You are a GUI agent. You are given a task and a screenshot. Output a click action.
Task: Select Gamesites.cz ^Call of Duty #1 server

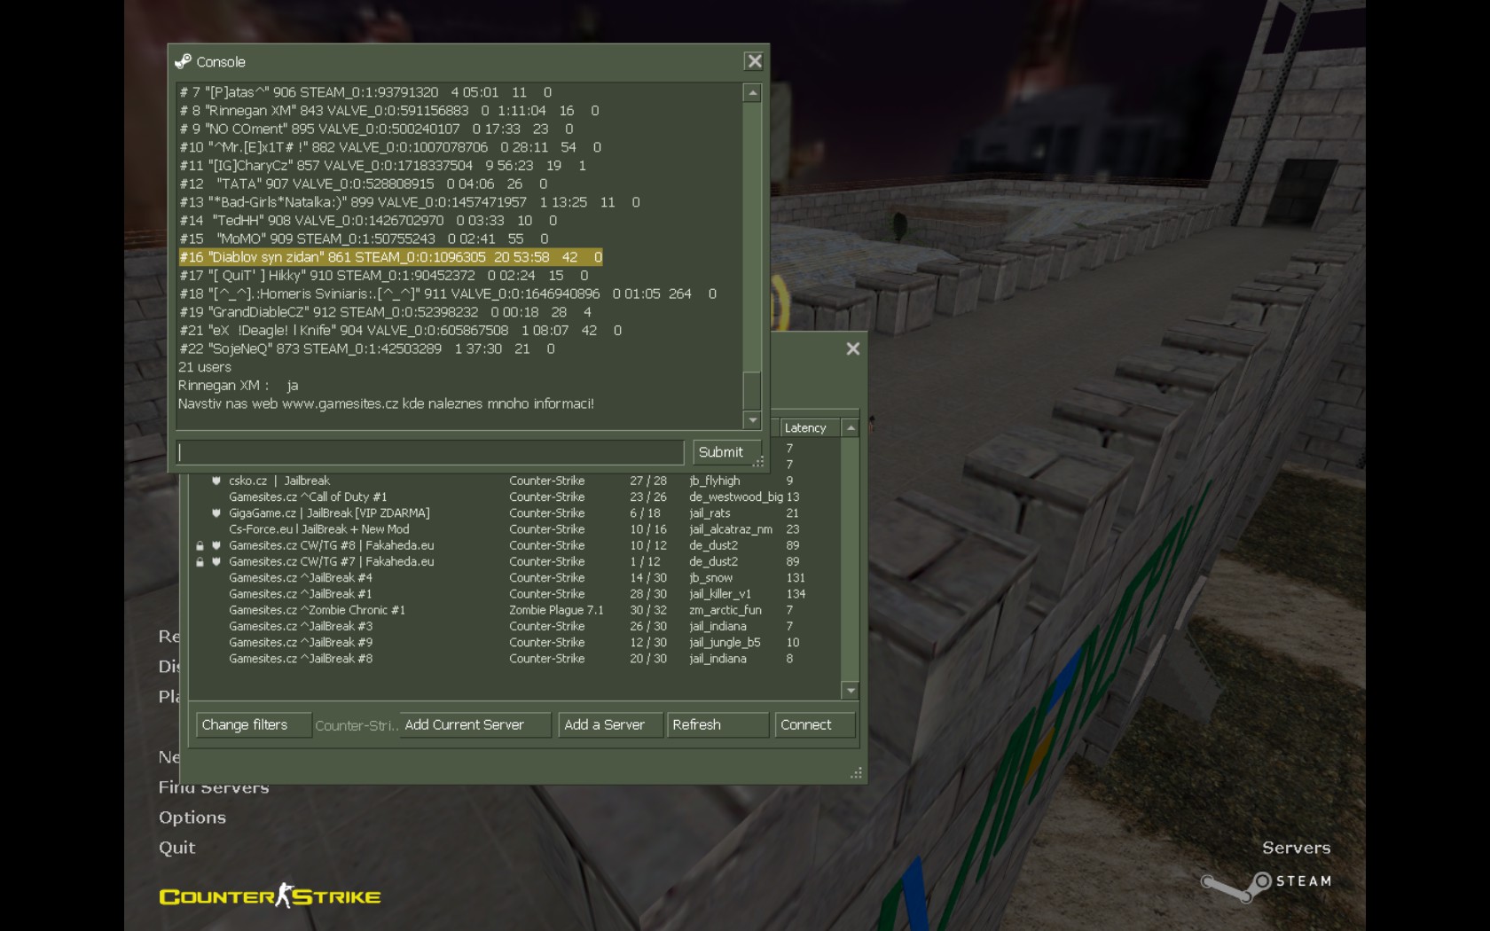(514, 497)
